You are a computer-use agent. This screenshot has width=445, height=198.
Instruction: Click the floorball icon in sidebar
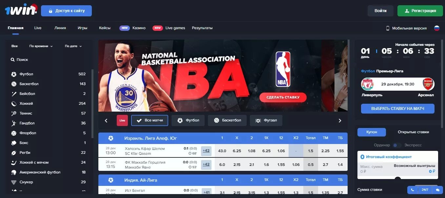[x=14, y=133]
